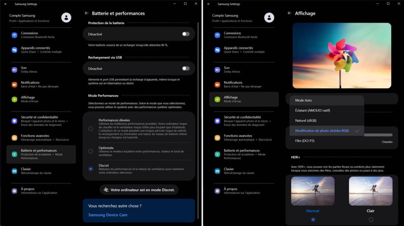
Task: Pick Film (DCI-P3) screen mode
Action: [x=327, y=141]
